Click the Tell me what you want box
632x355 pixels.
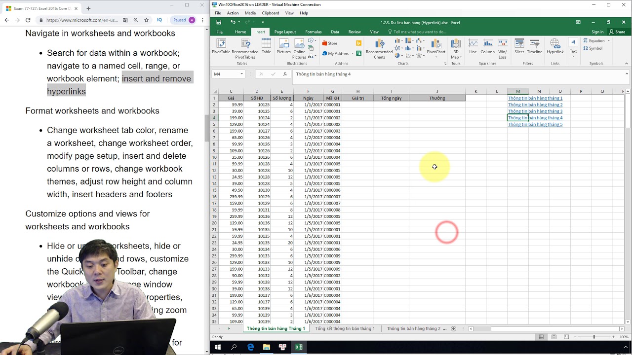tap(420, 32)
